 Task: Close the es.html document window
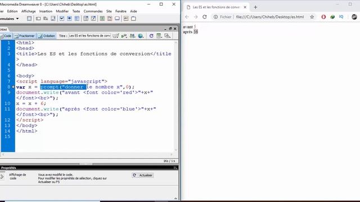[175, 29]
